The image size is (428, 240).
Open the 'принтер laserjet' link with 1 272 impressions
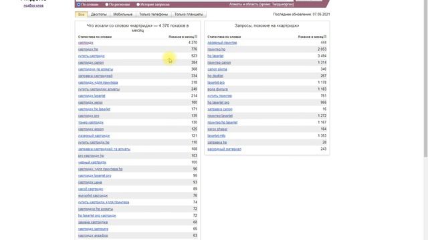(x=220, y=116)
